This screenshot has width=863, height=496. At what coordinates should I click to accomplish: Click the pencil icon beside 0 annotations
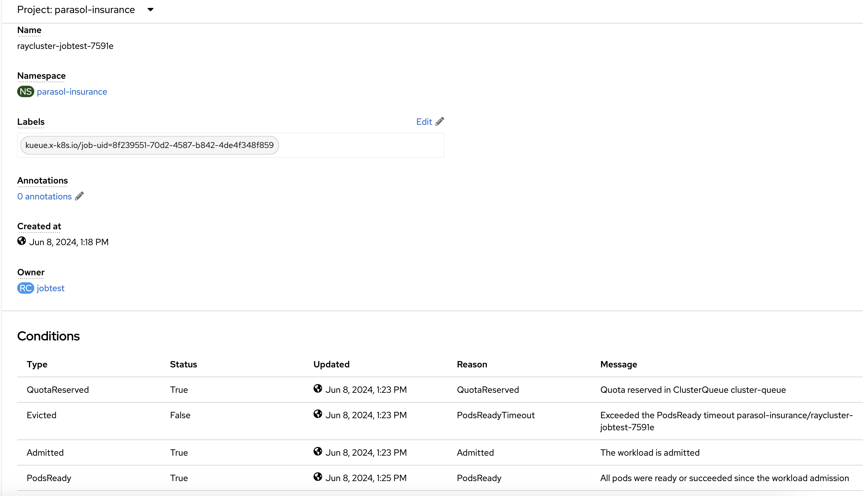coord(79,196)
